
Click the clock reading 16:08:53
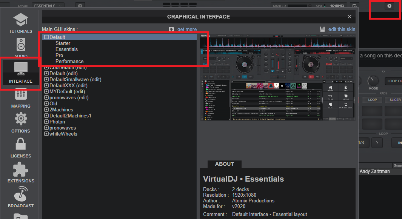coord(337,6)
